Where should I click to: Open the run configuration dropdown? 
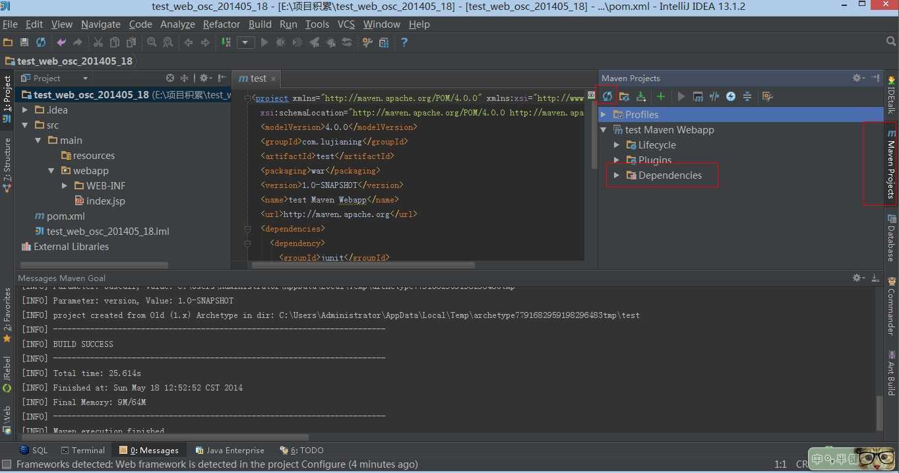pos(246,42)
